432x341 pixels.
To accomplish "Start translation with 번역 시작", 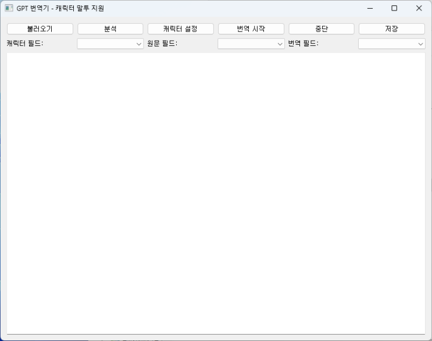I will (x=251, y=29).
